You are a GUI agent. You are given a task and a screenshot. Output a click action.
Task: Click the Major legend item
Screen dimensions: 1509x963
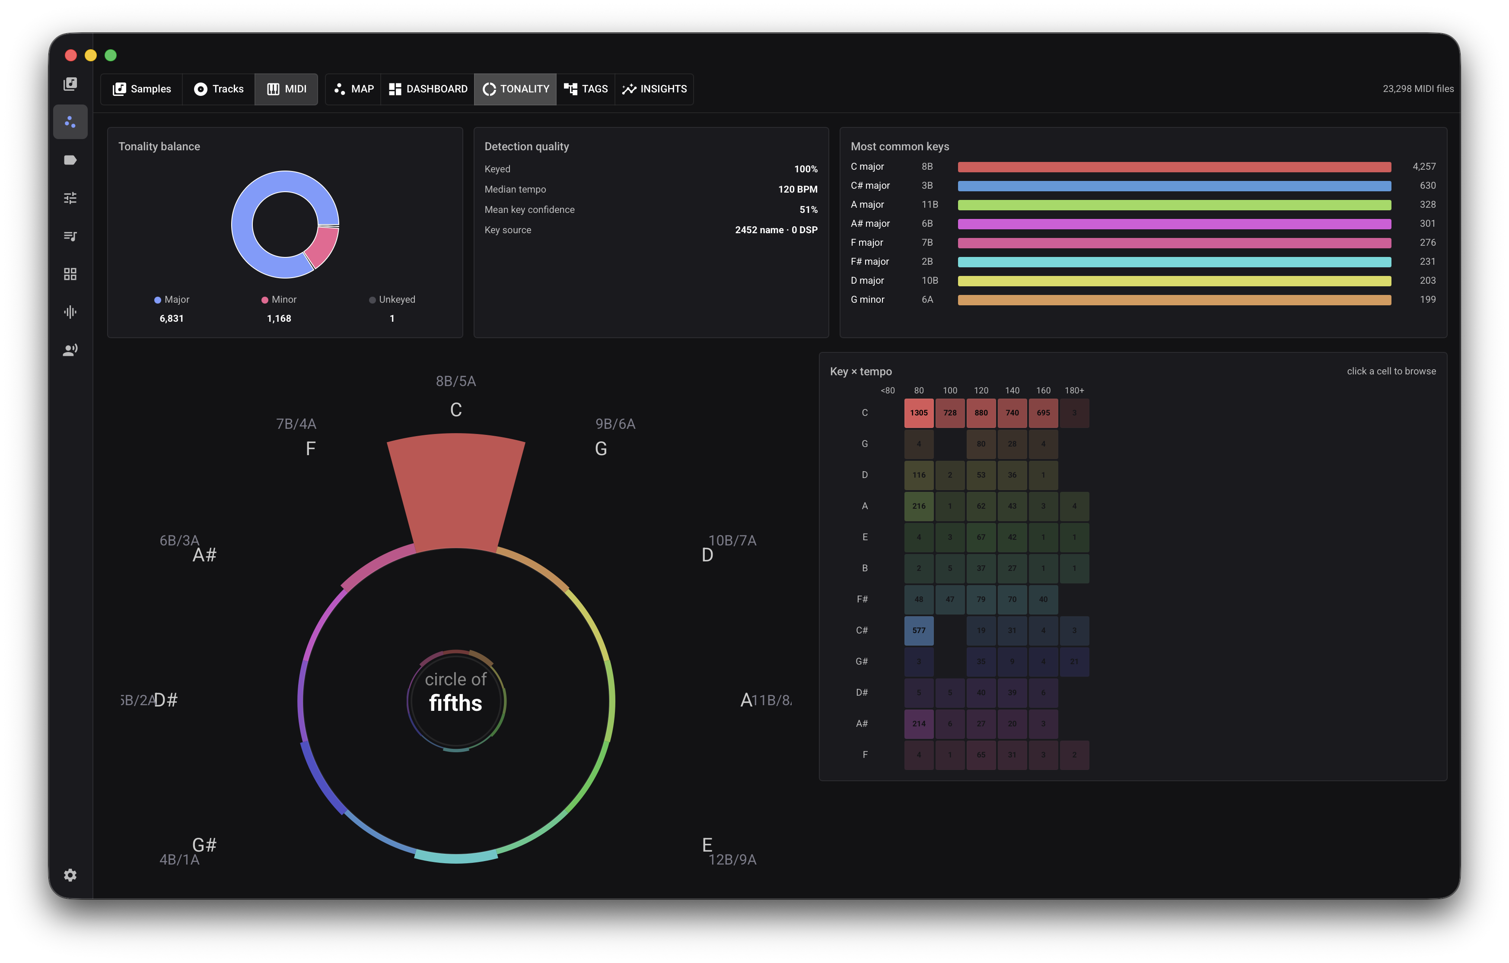pos(171,300)
